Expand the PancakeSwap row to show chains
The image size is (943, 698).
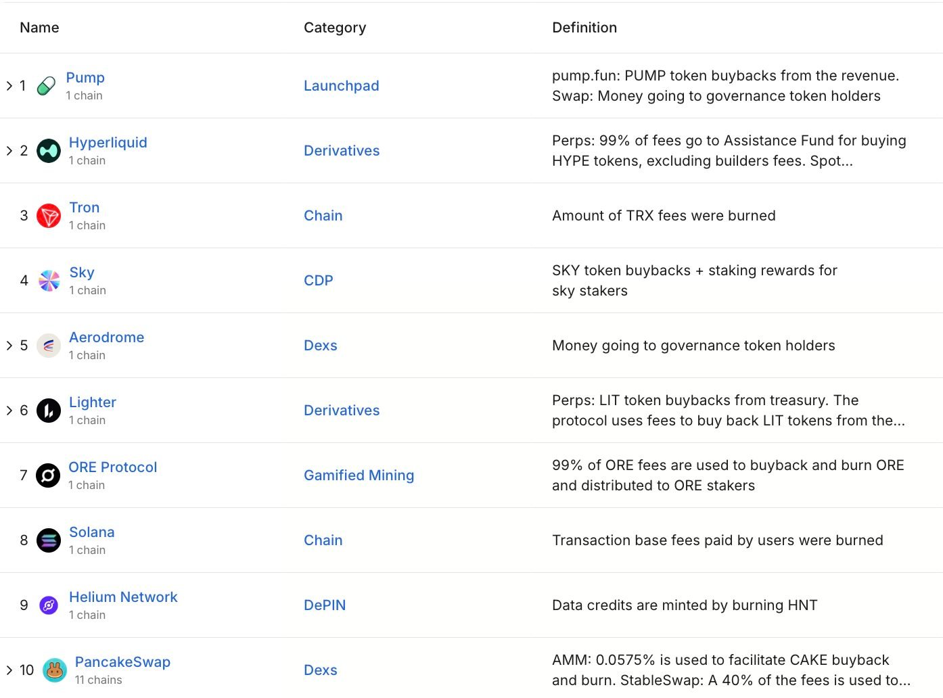9,670
